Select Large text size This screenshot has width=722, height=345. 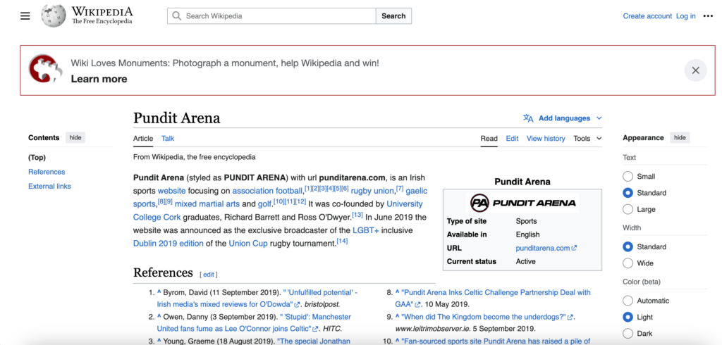(x=628, y=209)
